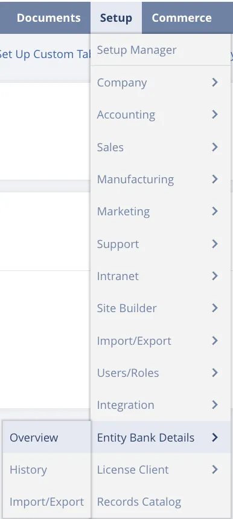
Task: Click the Support submenu chevron icon
Action: [215, 244]
